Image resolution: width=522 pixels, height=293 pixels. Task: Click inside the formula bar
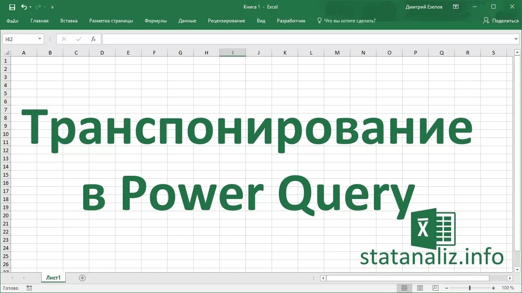pyautogui.click(x=307, y=39)
